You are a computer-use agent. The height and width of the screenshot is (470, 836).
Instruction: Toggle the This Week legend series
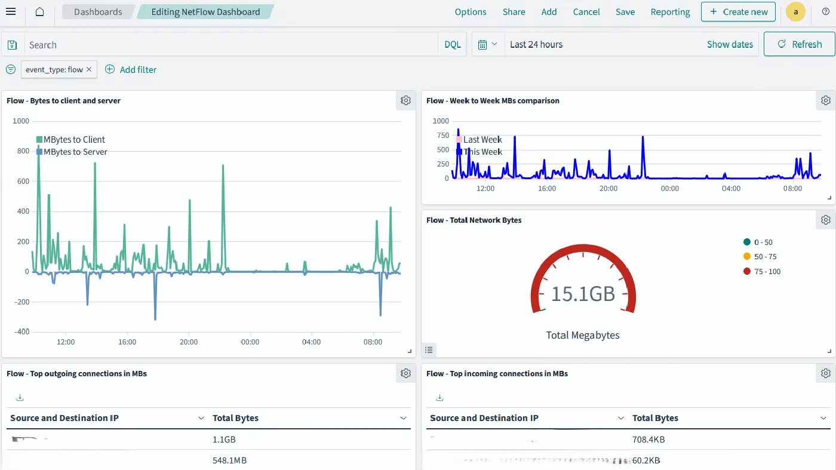tap(479, 152)
